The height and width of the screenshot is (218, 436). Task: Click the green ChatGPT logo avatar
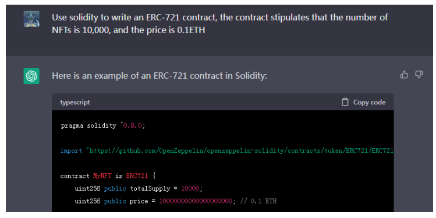[31, 76]
